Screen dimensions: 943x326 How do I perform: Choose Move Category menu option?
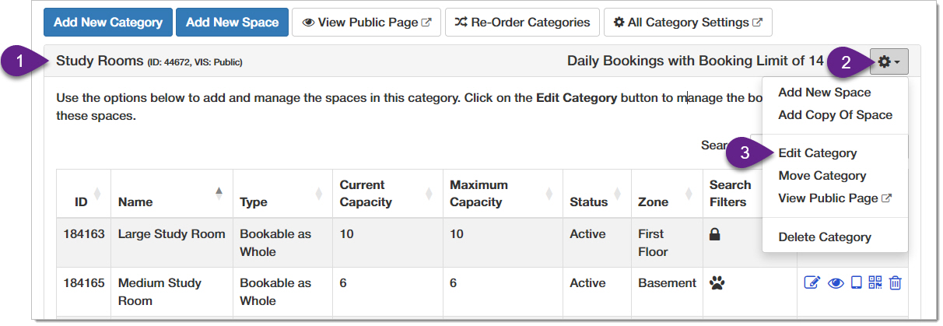point(822,176)
